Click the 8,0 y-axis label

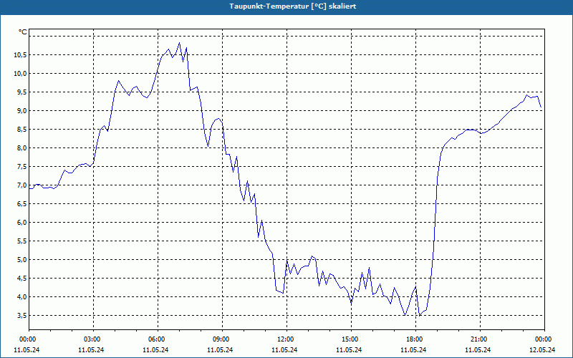point(21,148)
